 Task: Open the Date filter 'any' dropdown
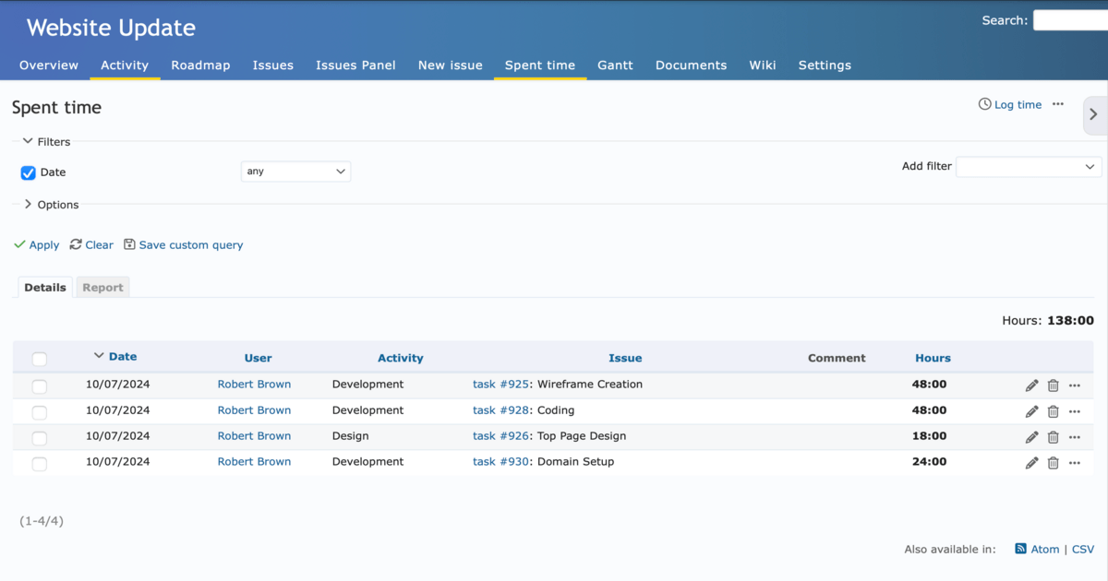coord(295,171)
